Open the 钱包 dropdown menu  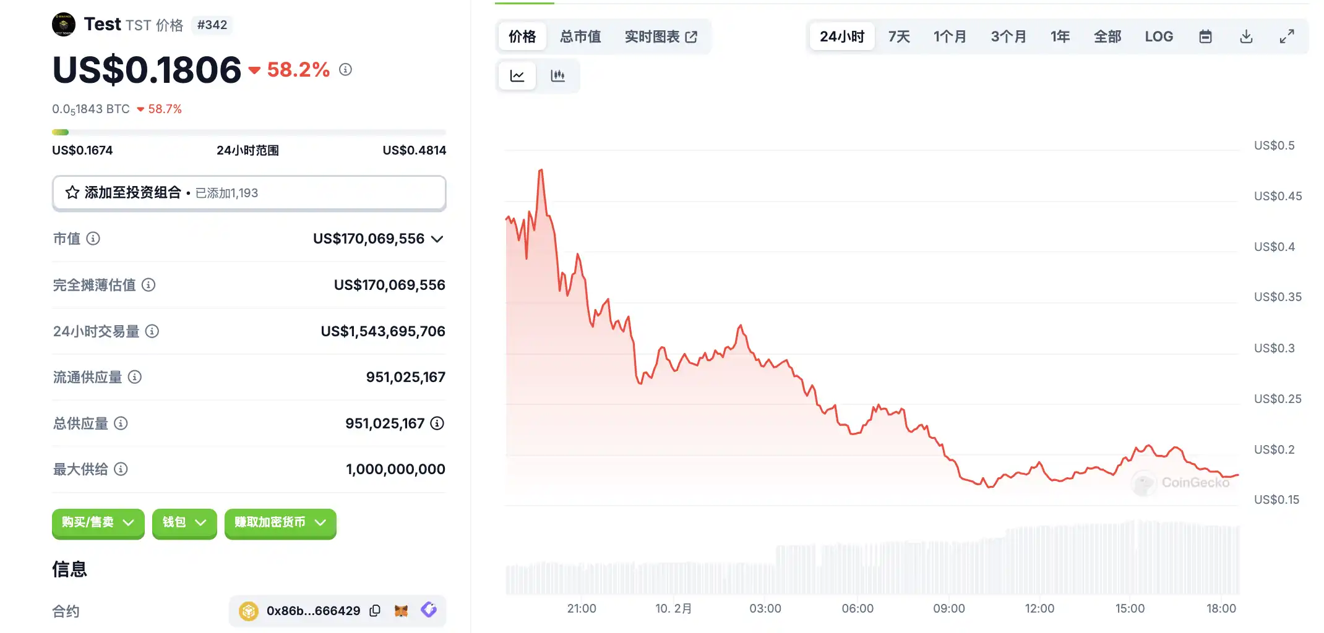[x=184, y=522]
